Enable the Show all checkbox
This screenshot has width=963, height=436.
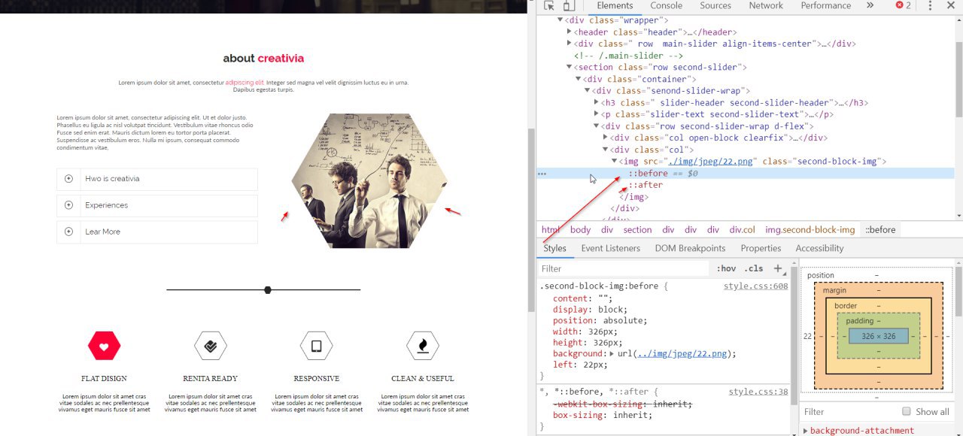click(907, 411)
